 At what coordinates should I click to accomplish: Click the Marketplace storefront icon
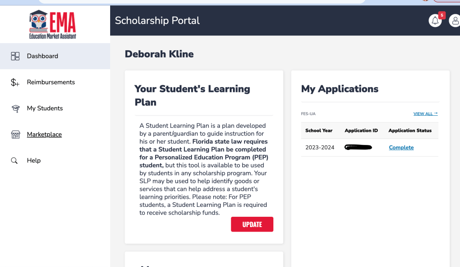coord(15,135)
